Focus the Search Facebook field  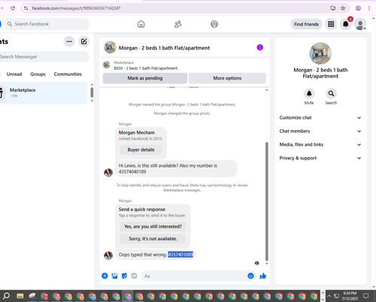click(47, 24)
